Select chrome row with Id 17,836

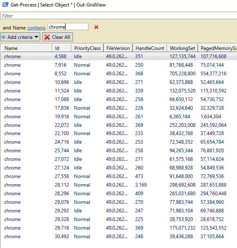[x=119, y=108]
